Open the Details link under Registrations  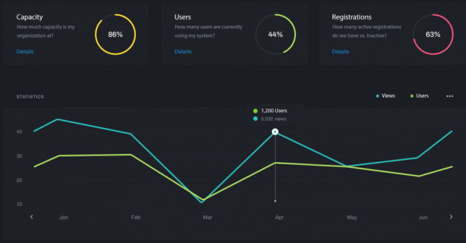pyautogui.click(x=340, y=52)
